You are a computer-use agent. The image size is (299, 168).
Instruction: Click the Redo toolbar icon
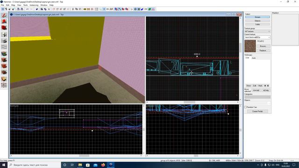tap(31, 9)
